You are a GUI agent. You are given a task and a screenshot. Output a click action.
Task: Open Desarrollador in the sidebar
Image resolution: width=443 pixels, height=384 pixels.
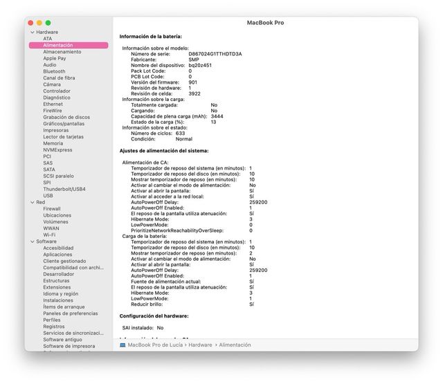point(58,274)
